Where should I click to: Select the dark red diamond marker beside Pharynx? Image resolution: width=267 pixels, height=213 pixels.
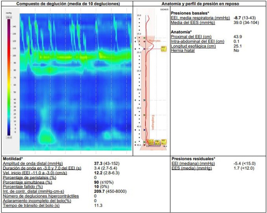144,42
